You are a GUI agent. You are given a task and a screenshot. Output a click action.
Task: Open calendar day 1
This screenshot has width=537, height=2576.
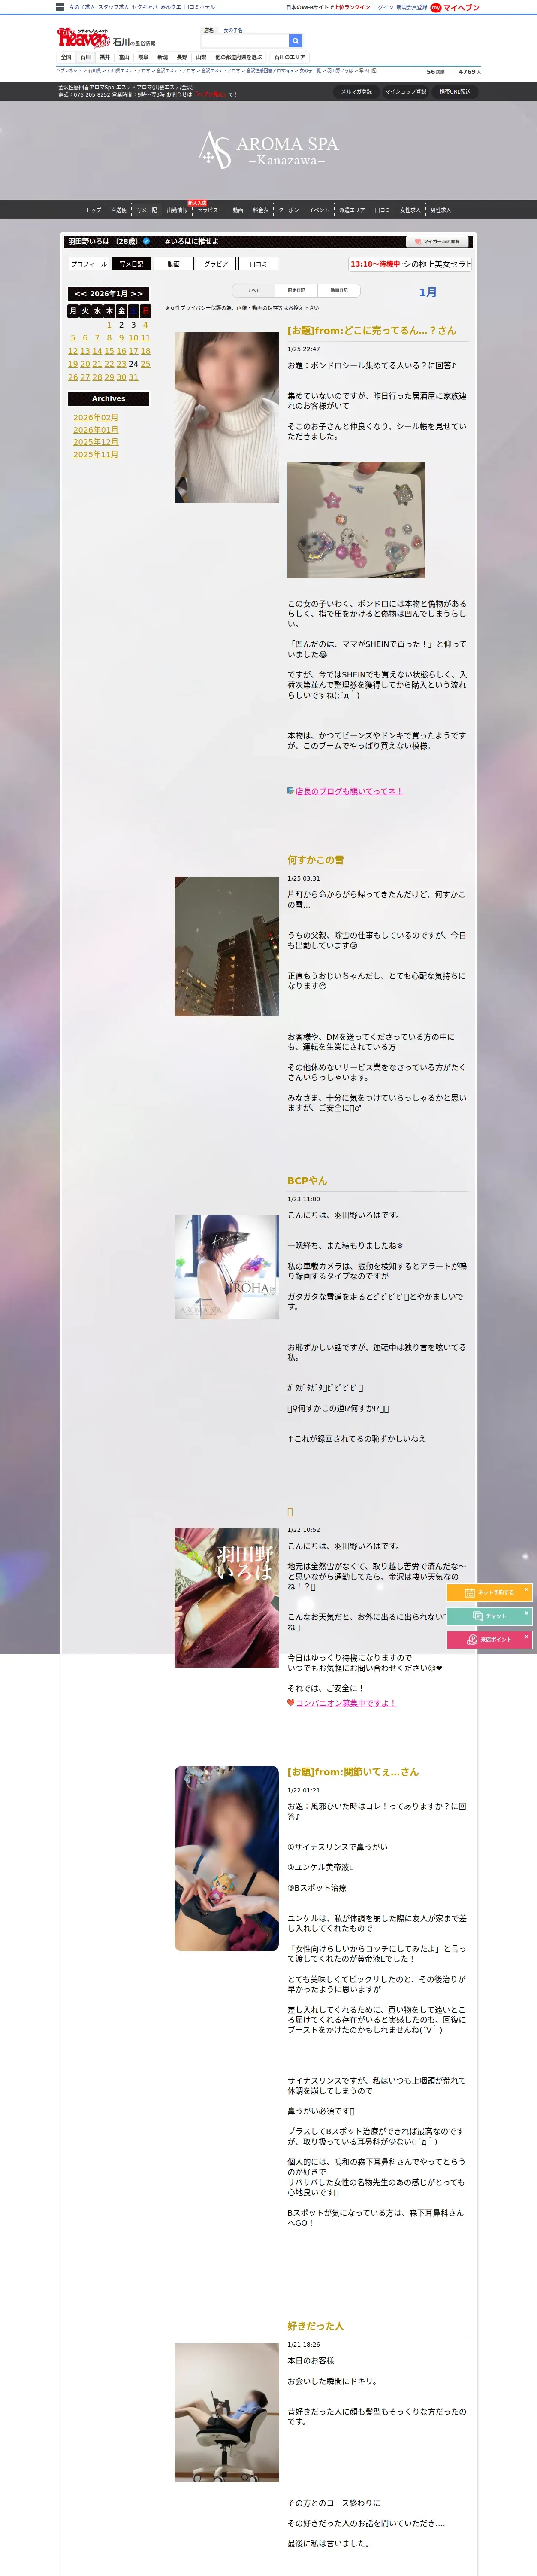coord(110,325)
